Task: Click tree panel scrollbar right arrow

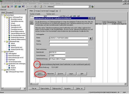Action: 25,88
